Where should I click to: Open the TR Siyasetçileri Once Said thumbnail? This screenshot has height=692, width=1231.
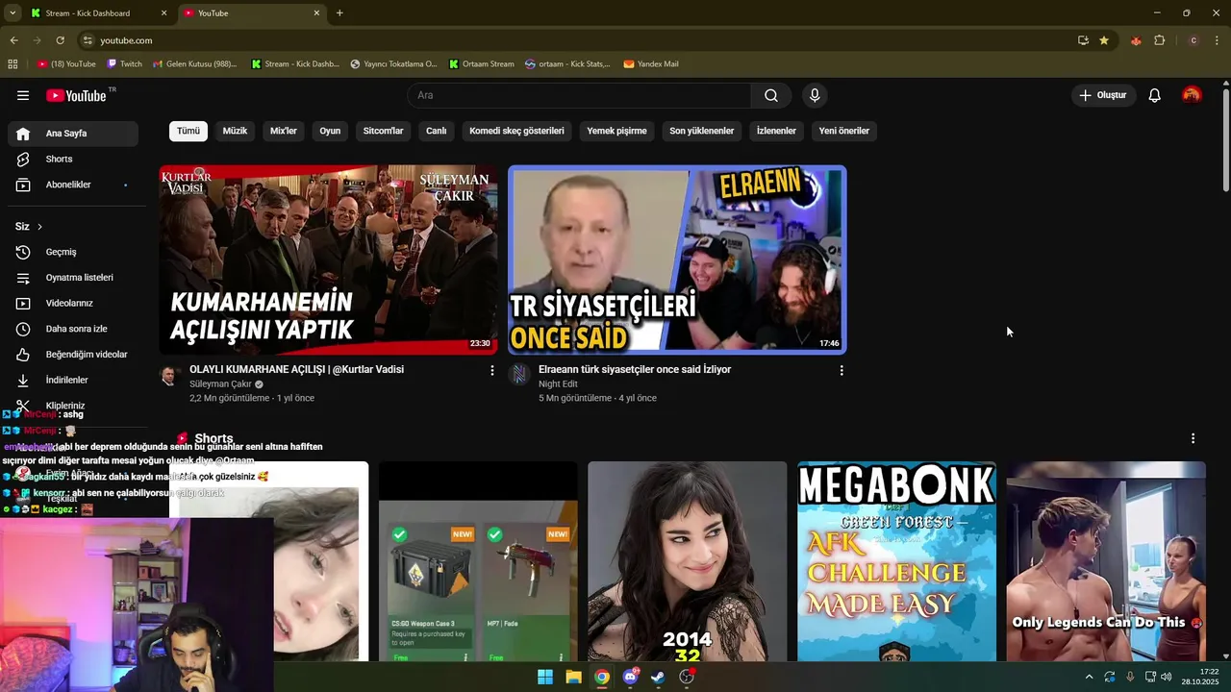[677, 259]
